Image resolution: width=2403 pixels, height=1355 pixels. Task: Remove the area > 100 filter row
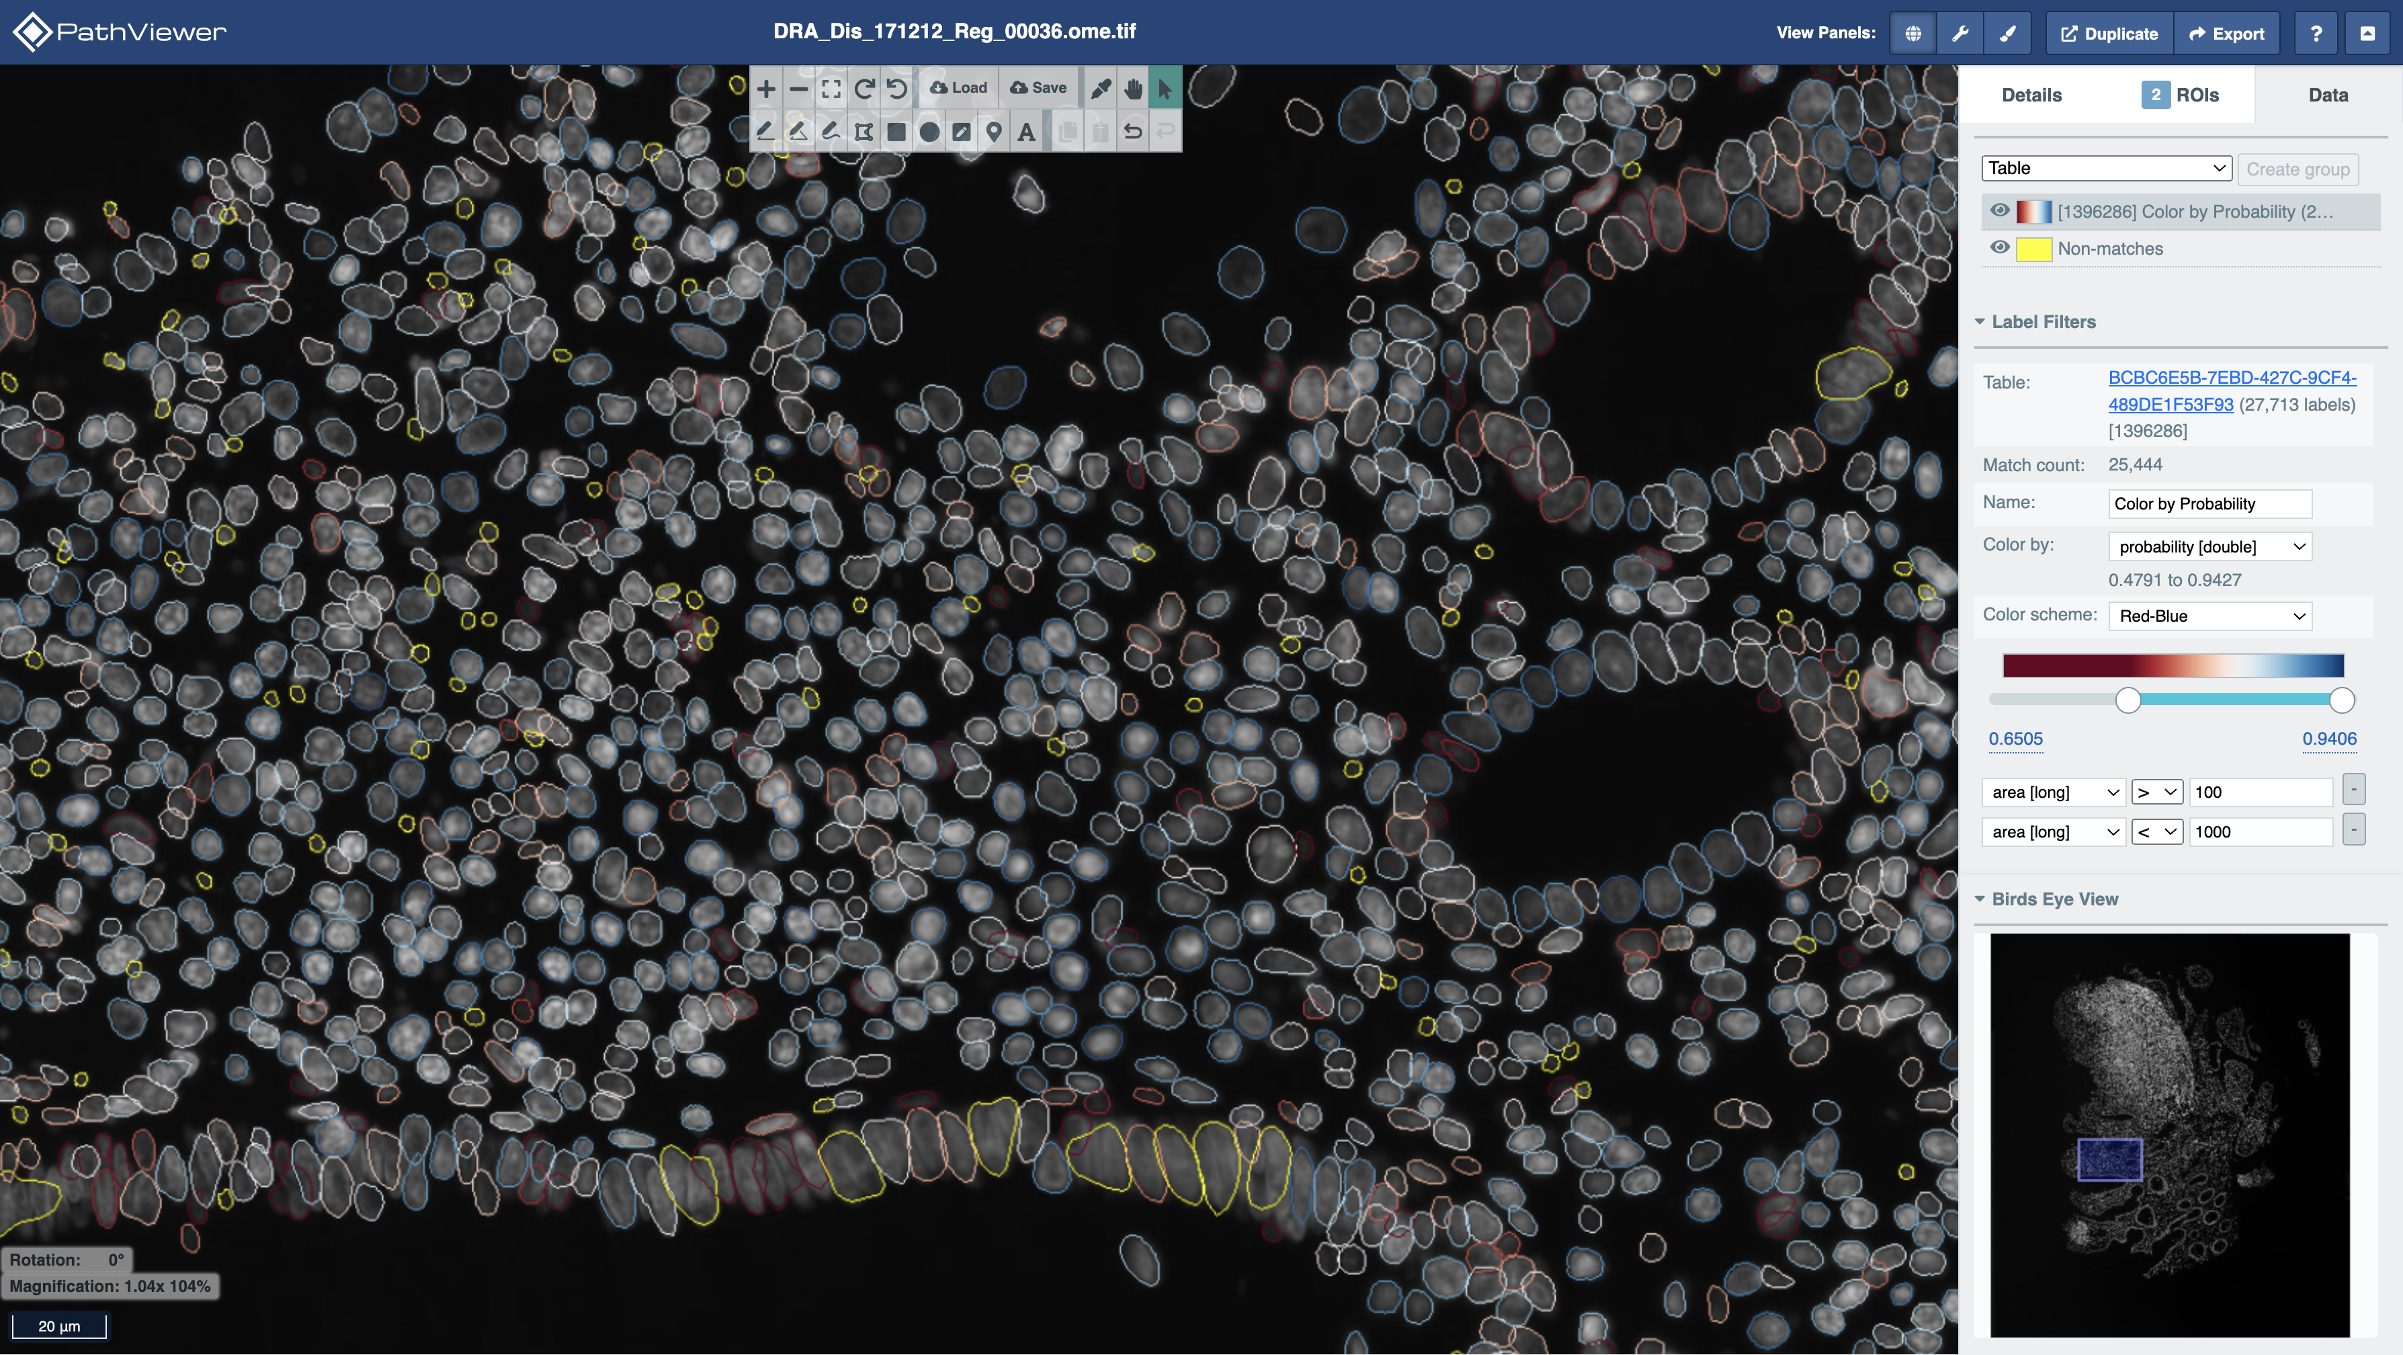(2353, 790)
